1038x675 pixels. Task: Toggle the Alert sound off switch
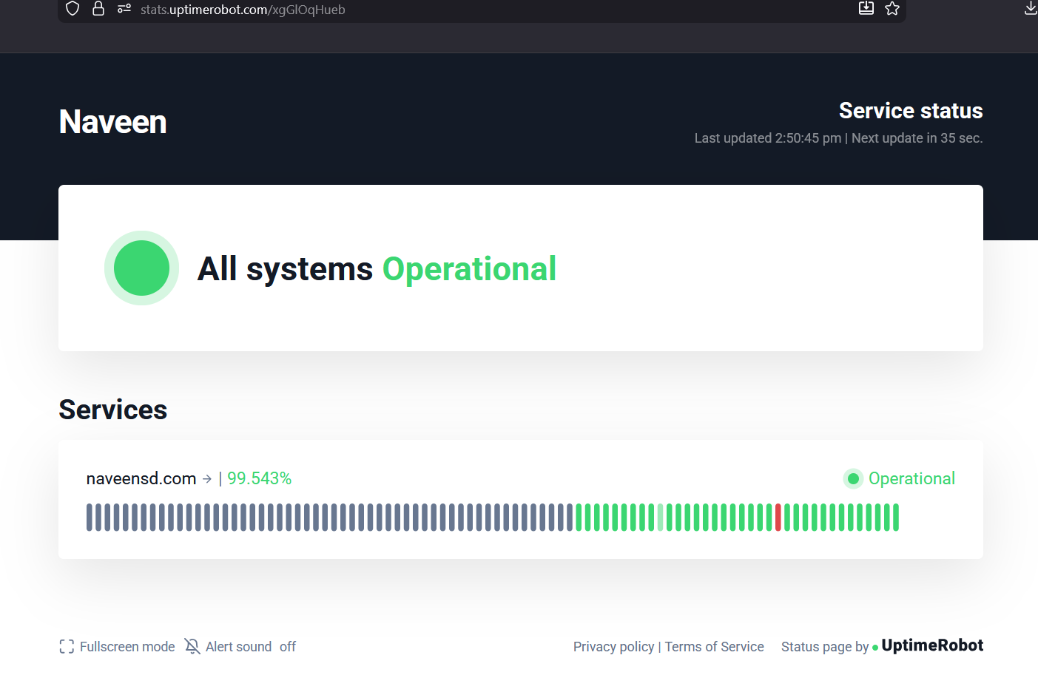[288, 647]
